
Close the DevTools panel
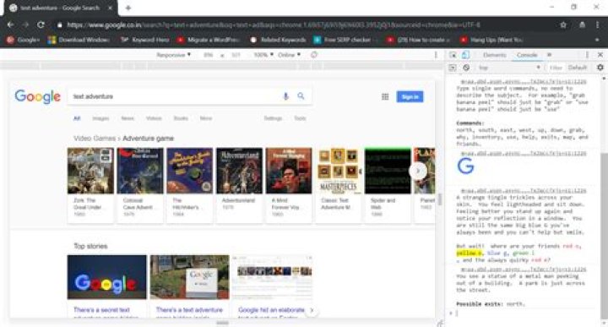[600, 55]
